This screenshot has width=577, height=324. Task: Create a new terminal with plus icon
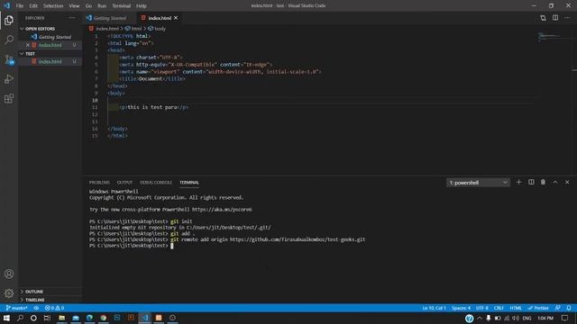pyautogui.click(x=519, y=182)
